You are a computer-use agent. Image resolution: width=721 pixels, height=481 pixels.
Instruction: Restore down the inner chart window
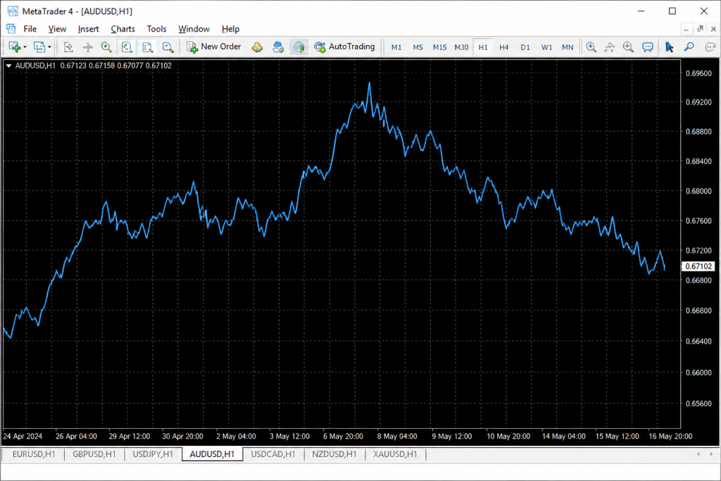pos(701,29)
